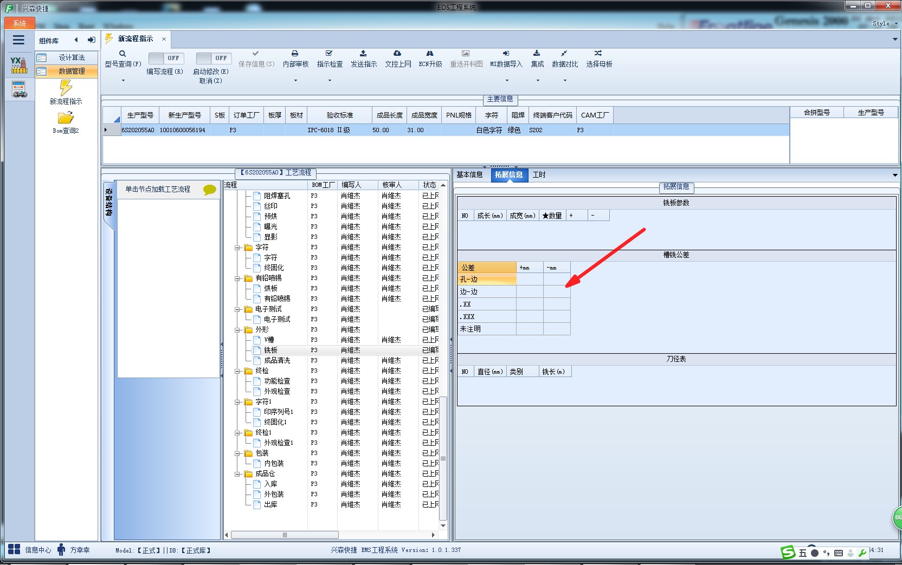Click the 发送指示 upload icon
Viewport: 902px width, 565px height.
pos(363,54)
